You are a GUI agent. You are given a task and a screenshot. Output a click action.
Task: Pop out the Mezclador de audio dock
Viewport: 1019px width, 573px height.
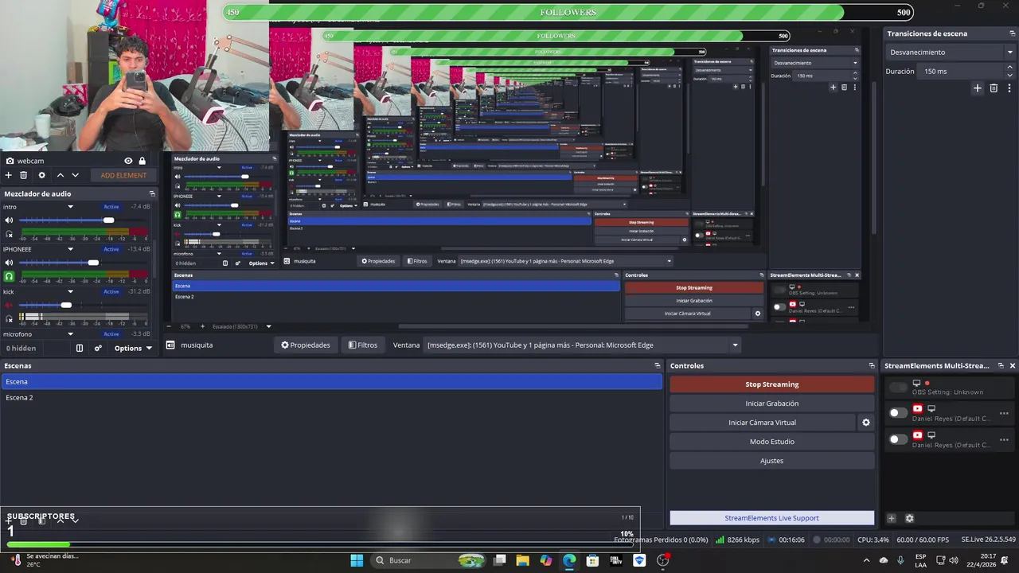[152, 193]
